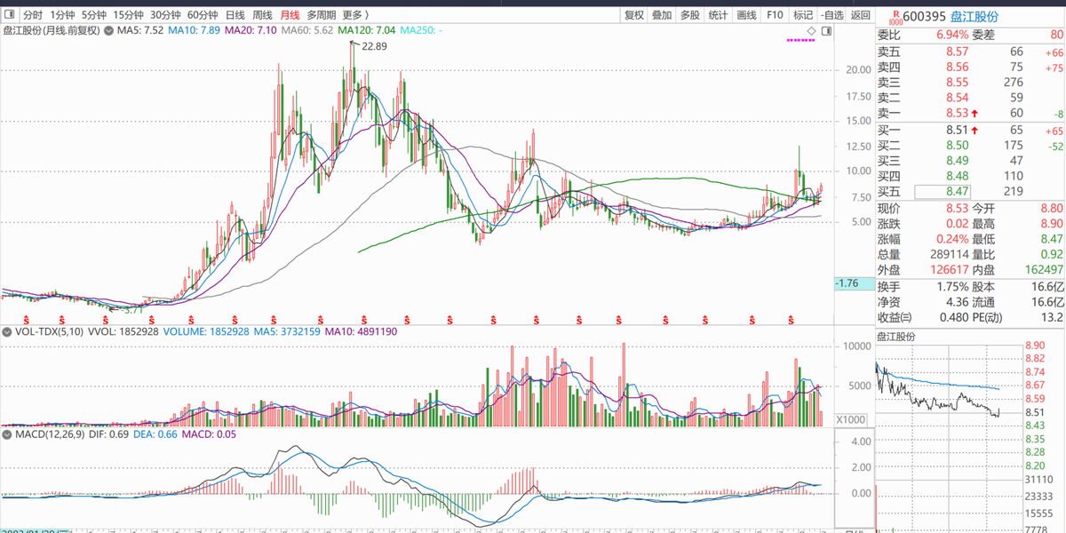Switch to the 日线 daily period tab
The width and height of the screenshot is (1066, 533).
pos(235,15)
